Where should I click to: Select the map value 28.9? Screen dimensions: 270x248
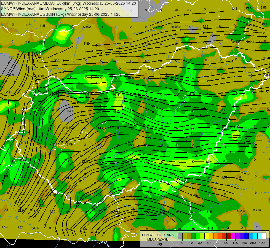[x=21, y=211]
